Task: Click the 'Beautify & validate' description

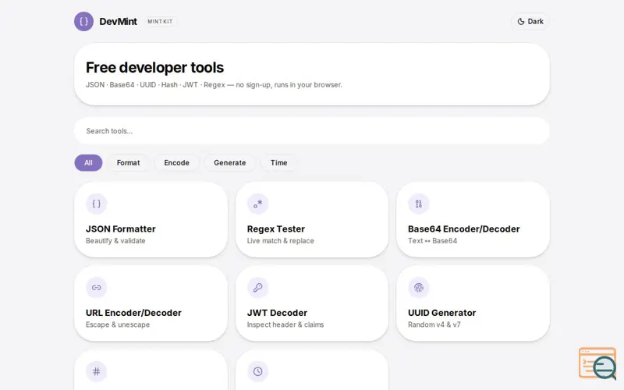Action: 115,241
